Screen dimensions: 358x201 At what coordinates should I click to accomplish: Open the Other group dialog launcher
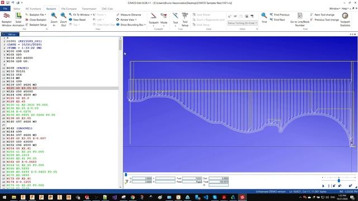[257, 29]
